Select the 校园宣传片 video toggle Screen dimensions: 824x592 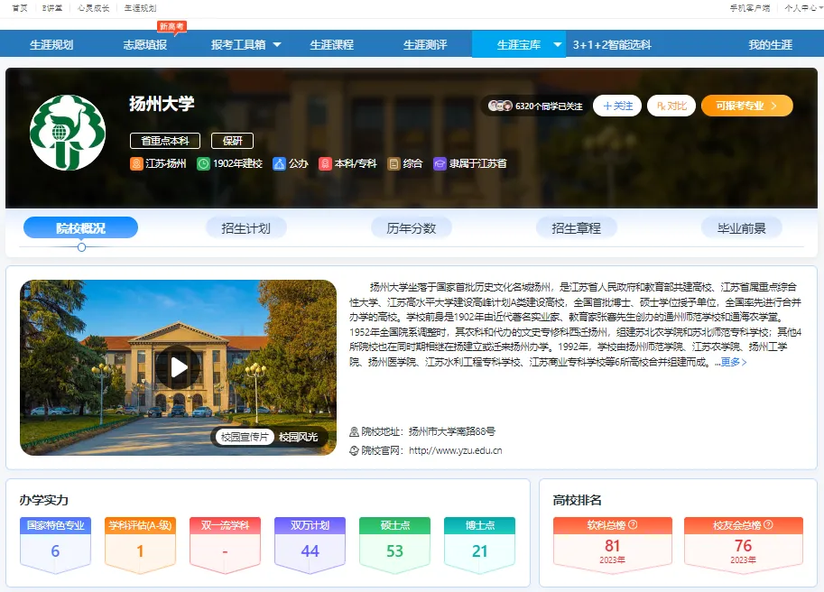[245, 437]
